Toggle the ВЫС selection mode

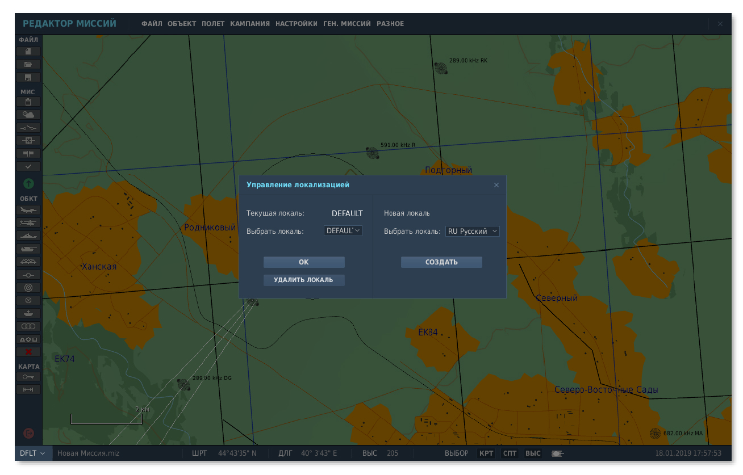(532, 453)
